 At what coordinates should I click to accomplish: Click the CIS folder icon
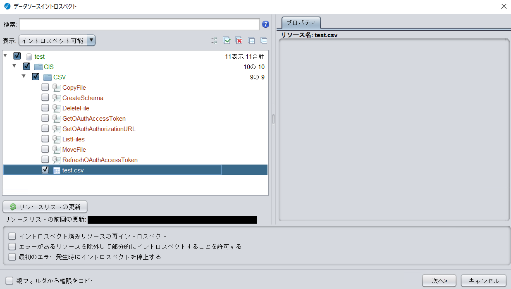click(x=38, y=67)
